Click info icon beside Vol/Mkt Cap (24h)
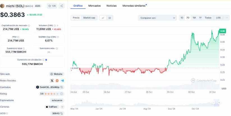The height and width of the screenshot is (116, 231). click(58, 37)
